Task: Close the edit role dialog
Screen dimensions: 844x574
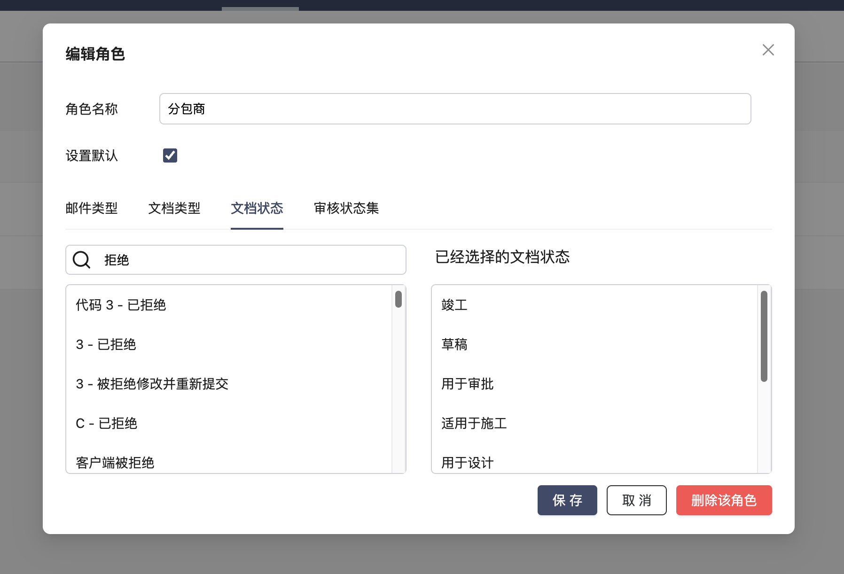Action: pyautogui.click(x=768, y=50)
